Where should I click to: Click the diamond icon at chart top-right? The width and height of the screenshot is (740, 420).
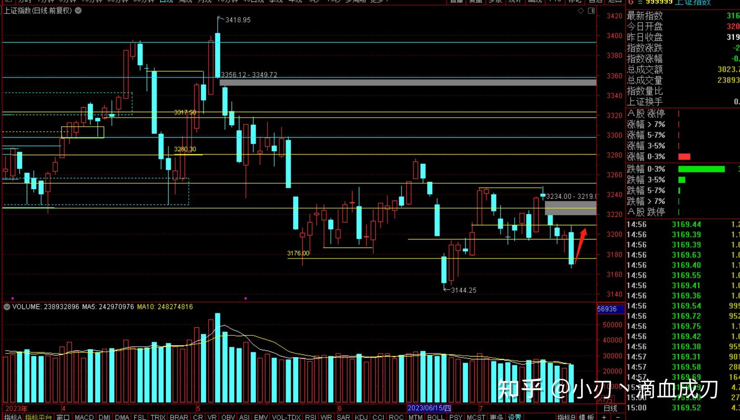581,10
